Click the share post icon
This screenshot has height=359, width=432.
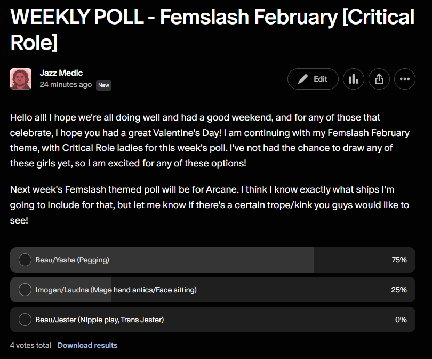(x=379, y=79)
